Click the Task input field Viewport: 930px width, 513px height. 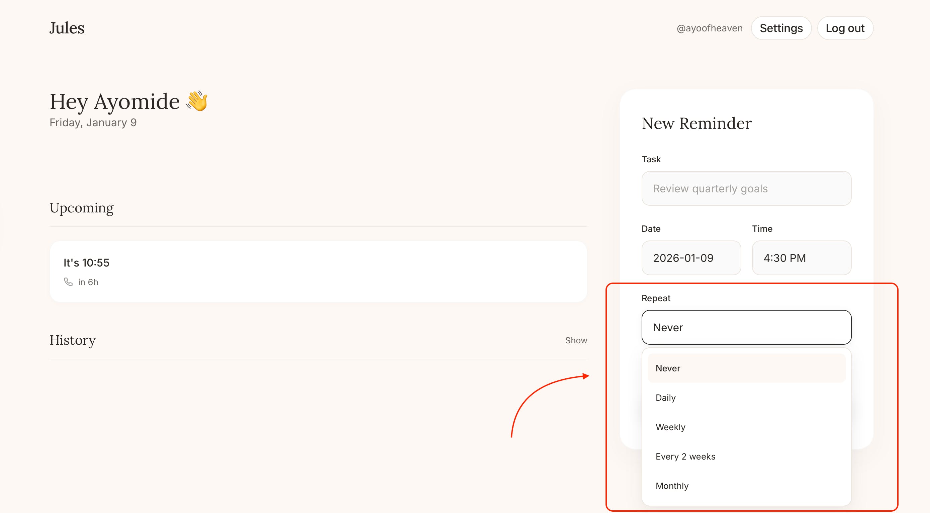(x=746, y=189)
